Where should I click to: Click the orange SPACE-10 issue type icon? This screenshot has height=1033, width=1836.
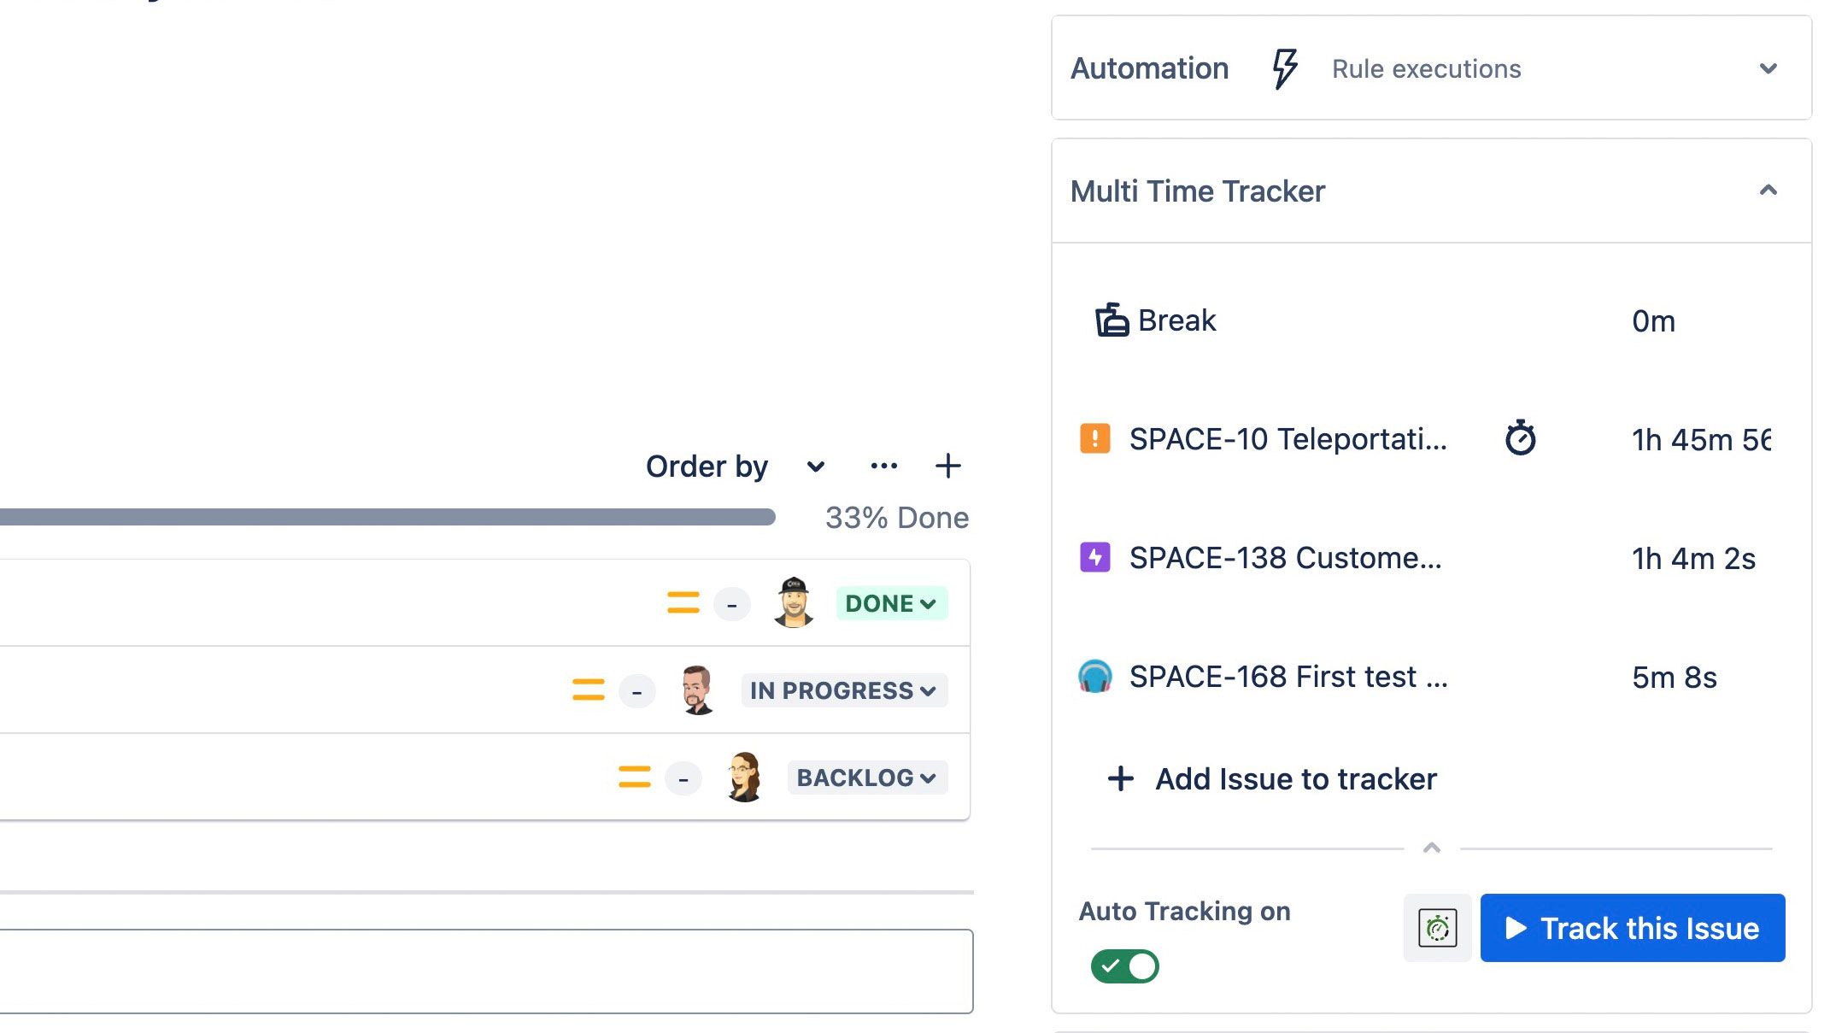pyautogui.click(x=1094, y=438)
